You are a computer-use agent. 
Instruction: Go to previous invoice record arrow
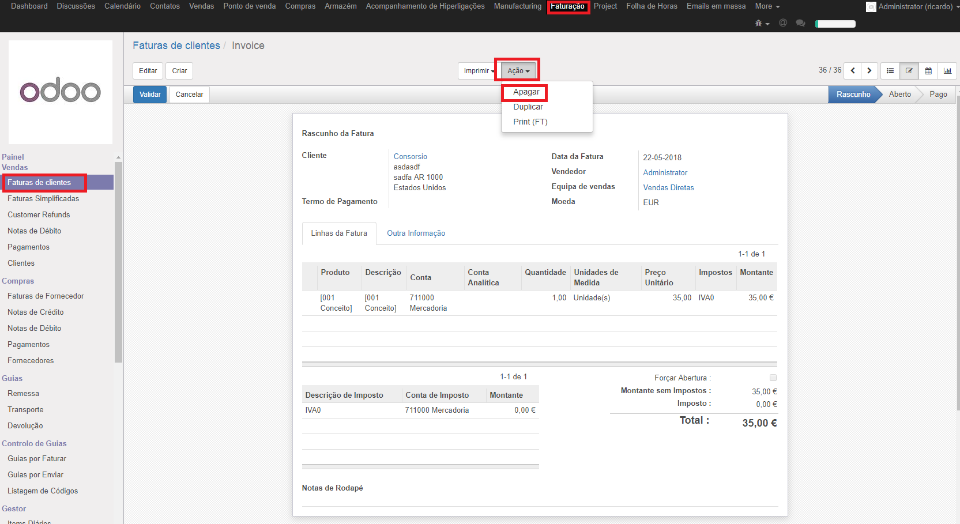click(x=853, y=71)
